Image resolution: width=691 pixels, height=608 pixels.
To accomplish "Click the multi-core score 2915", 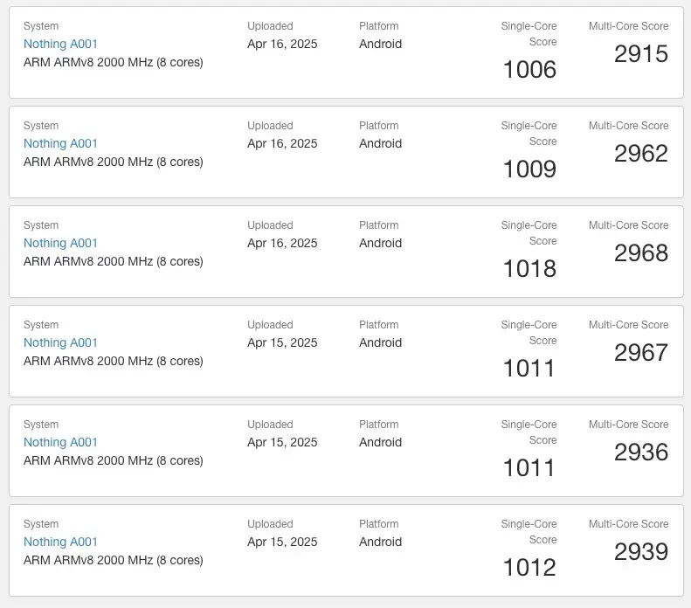I will [x=641, y=54].
